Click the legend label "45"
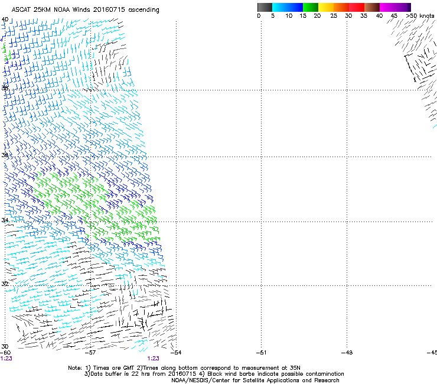The image size is (437, 384). point(394,16)
